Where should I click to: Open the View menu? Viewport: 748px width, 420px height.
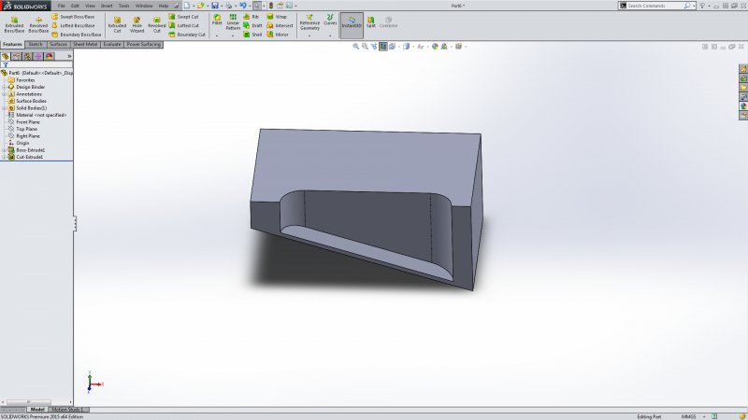click(90, 6)
